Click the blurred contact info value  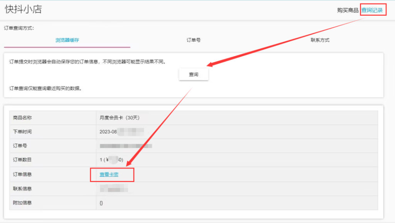click(114, 189)
